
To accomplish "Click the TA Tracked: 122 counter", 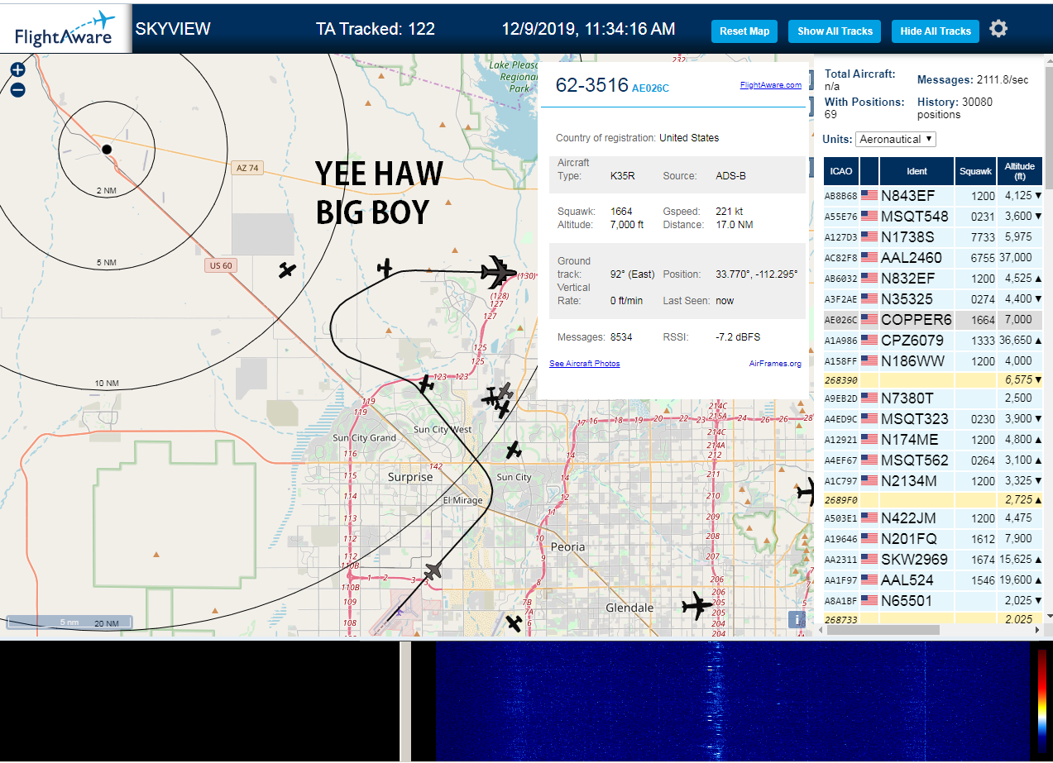I will (x=376, y=29).
